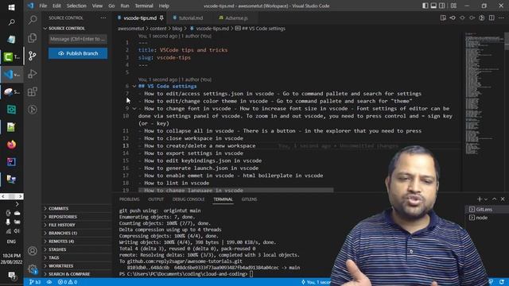Expand the FILE HISTORY section
Viewport: 509px width, 286px height.
[x=77, y=225]
